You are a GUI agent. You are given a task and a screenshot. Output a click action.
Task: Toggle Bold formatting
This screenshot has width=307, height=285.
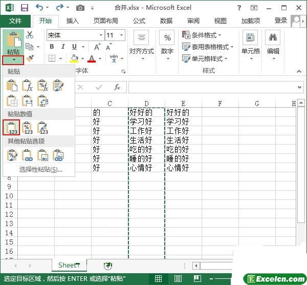tap(52, 47)
